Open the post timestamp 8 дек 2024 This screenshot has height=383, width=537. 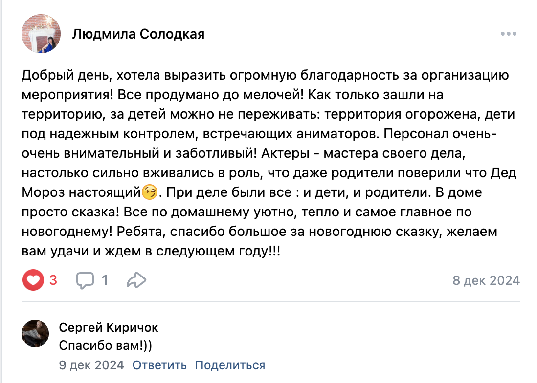pos(486,280)
